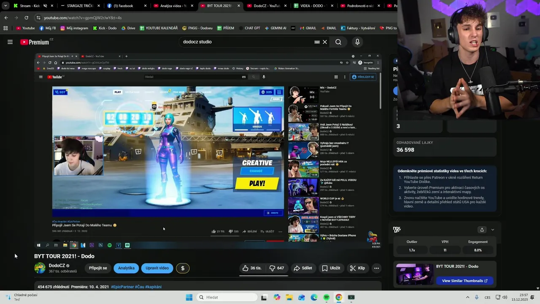Open Můj instagram bookmark

tap(74, 28)
